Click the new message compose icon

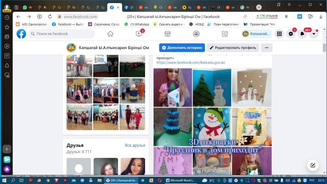[313, 165]
